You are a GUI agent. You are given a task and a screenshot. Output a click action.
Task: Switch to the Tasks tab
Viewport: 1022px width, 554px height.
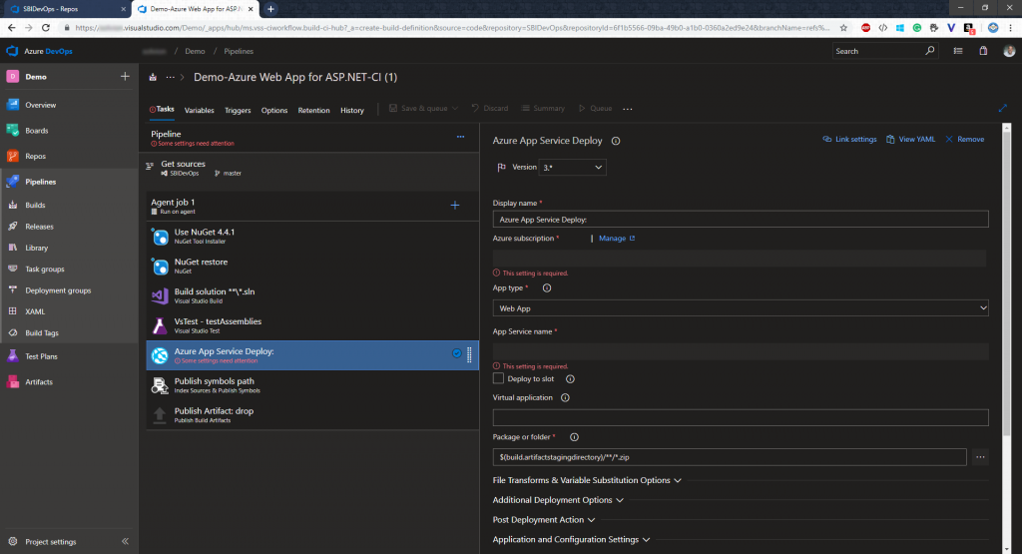[162, 110]
